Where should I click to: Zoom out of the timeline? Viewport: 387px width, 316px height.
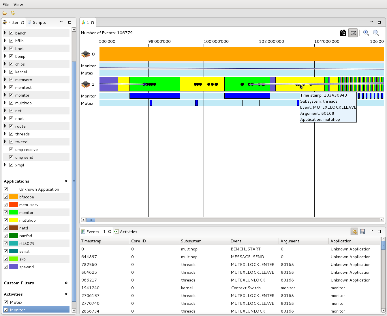click(x=376, y=33)
